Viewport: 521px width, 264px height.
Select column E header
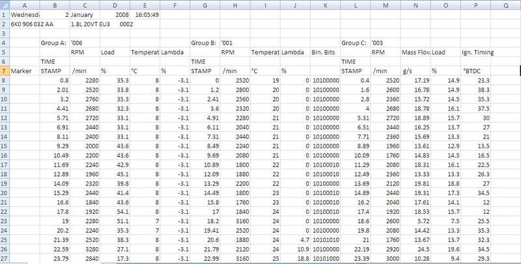coord(145,6)
